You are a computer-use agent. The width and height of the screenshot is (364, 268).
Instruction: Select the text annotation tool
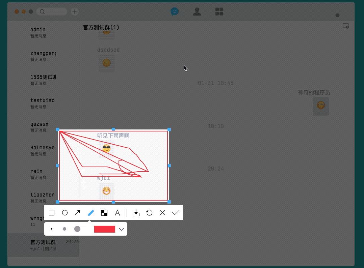tap(117, 213)
